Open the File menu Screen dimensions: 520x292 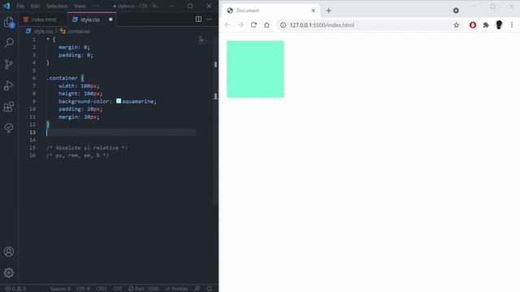pos(20,6)
